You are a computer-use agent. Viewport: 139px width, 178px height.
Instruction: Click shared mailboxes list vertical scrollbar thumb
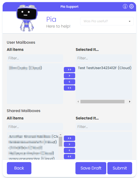[x=61, y=141]
